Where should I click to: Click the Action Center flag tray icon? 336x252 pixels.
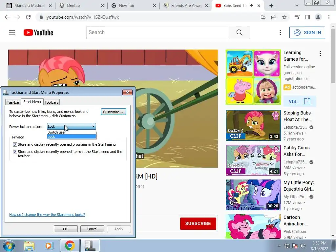pos(295,246)
